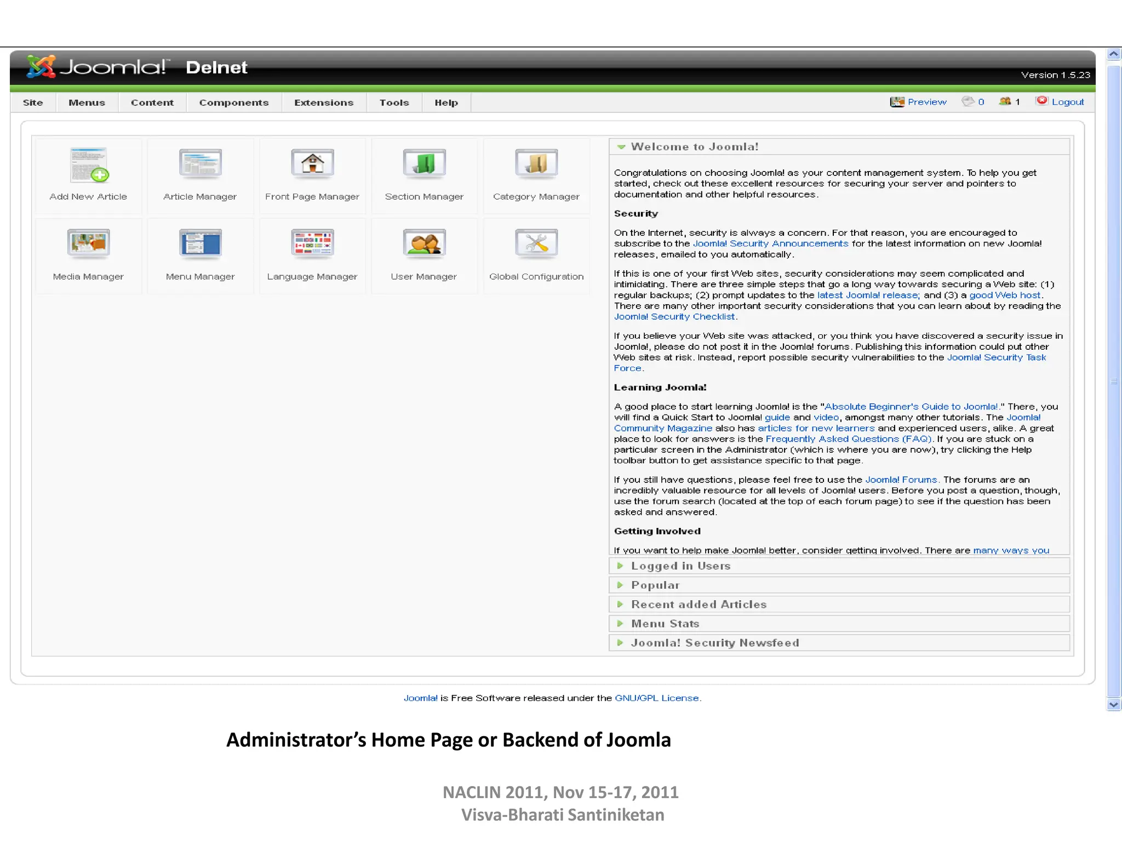Expand the Logged in Users panel

(x=839, y=566)
